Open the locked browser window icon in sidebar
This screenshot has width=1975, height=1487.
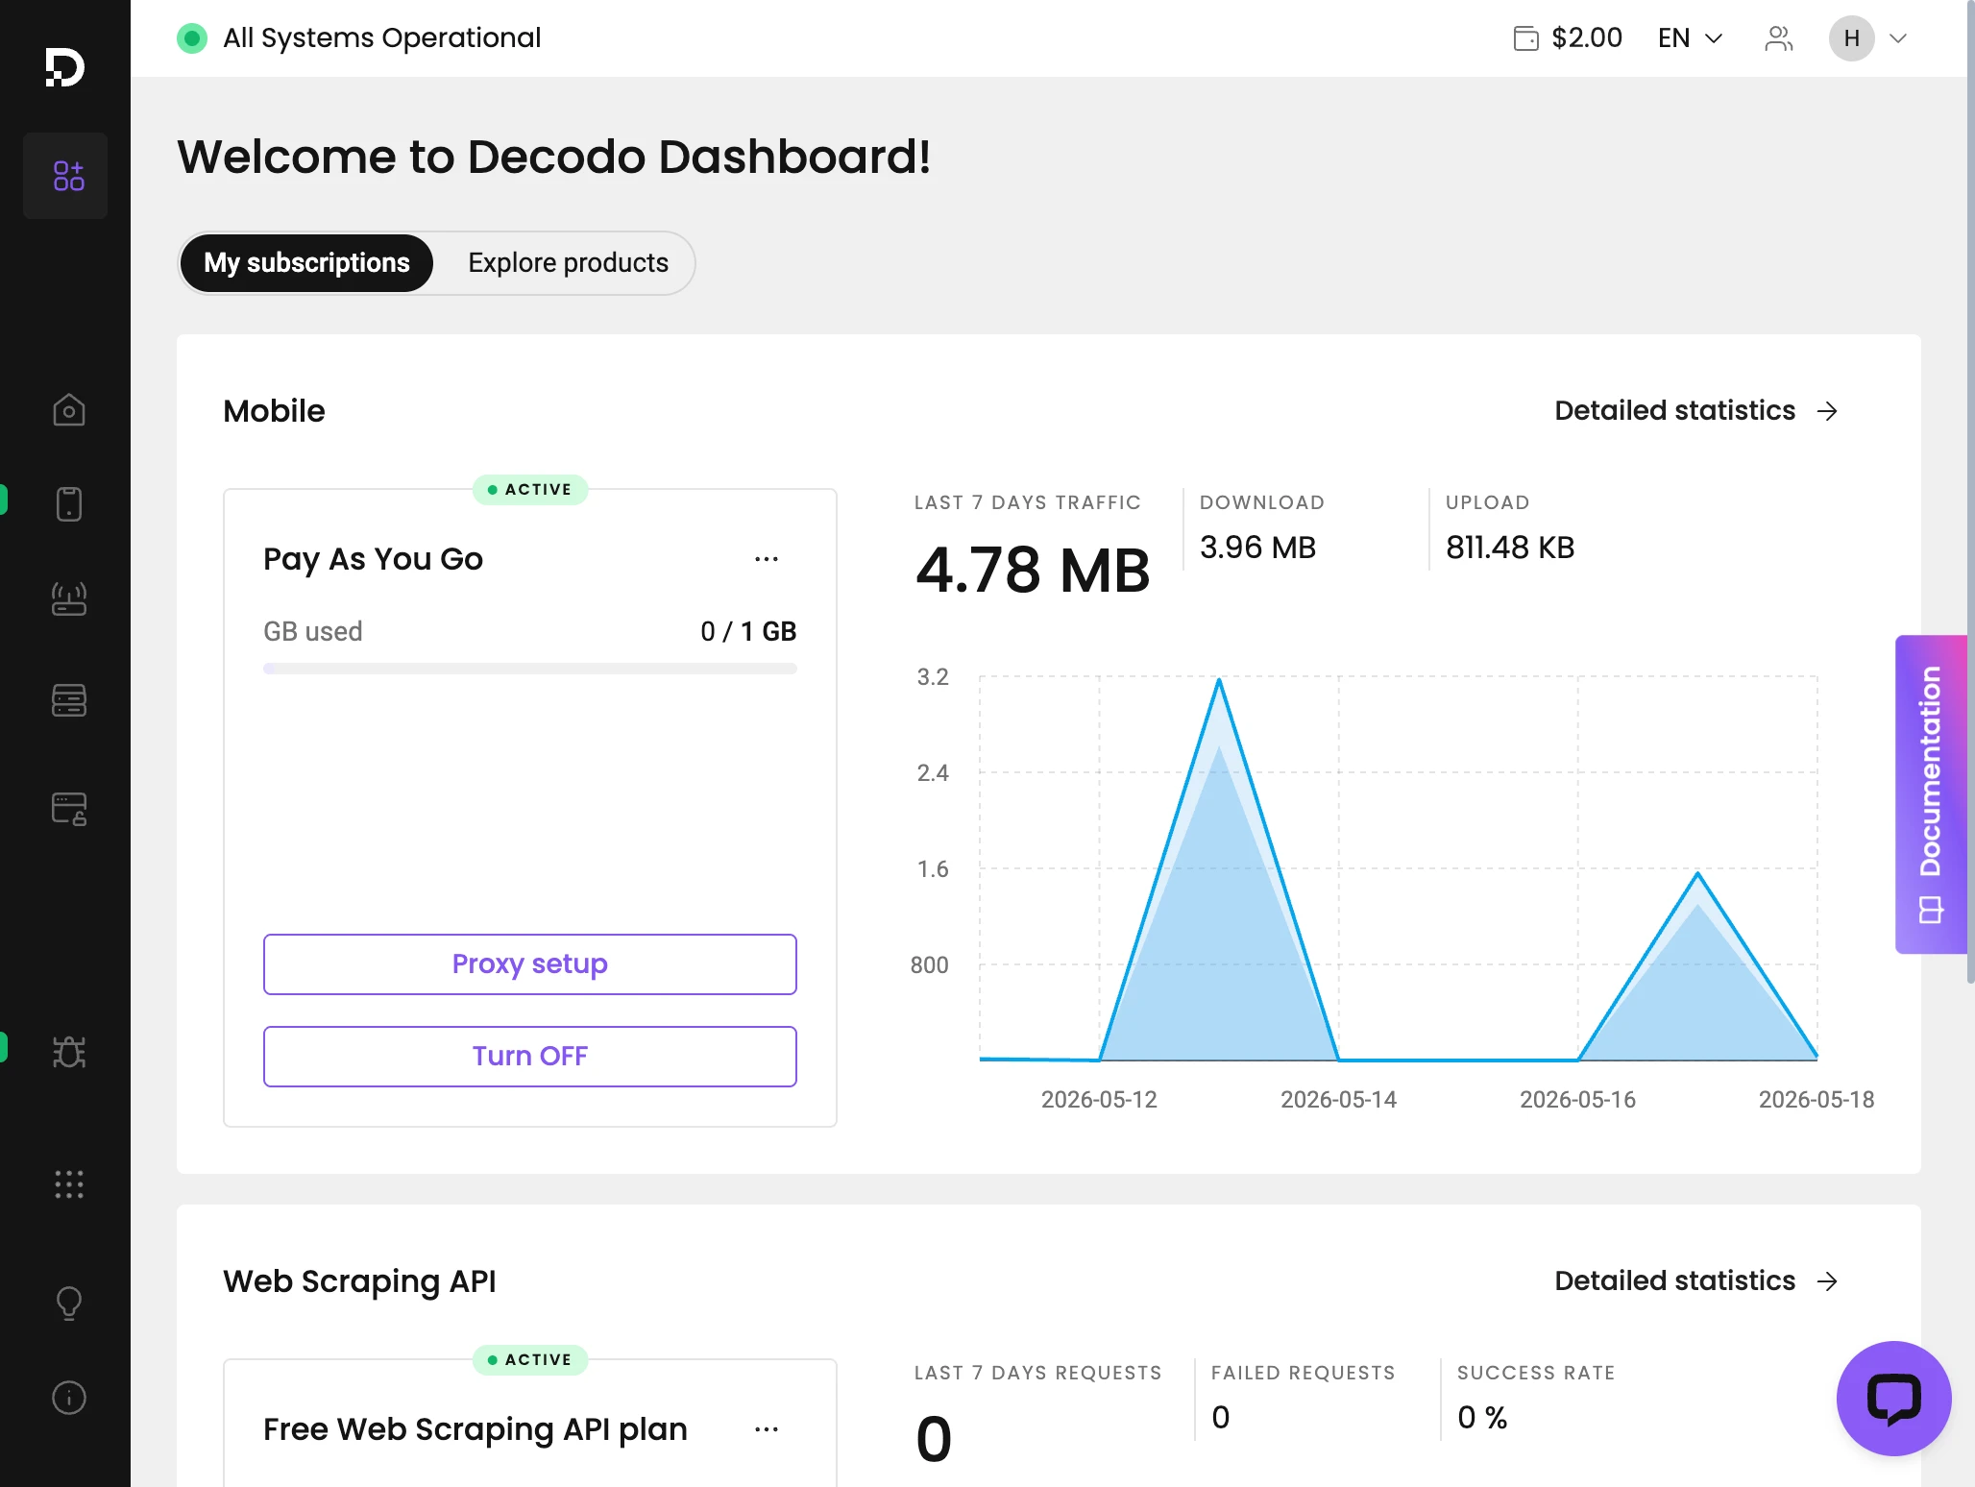68,809
